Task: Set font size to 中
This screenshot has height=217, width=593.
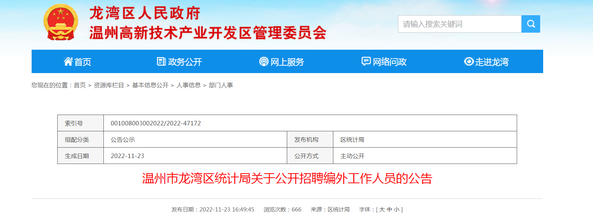Action: coord(389,210)
